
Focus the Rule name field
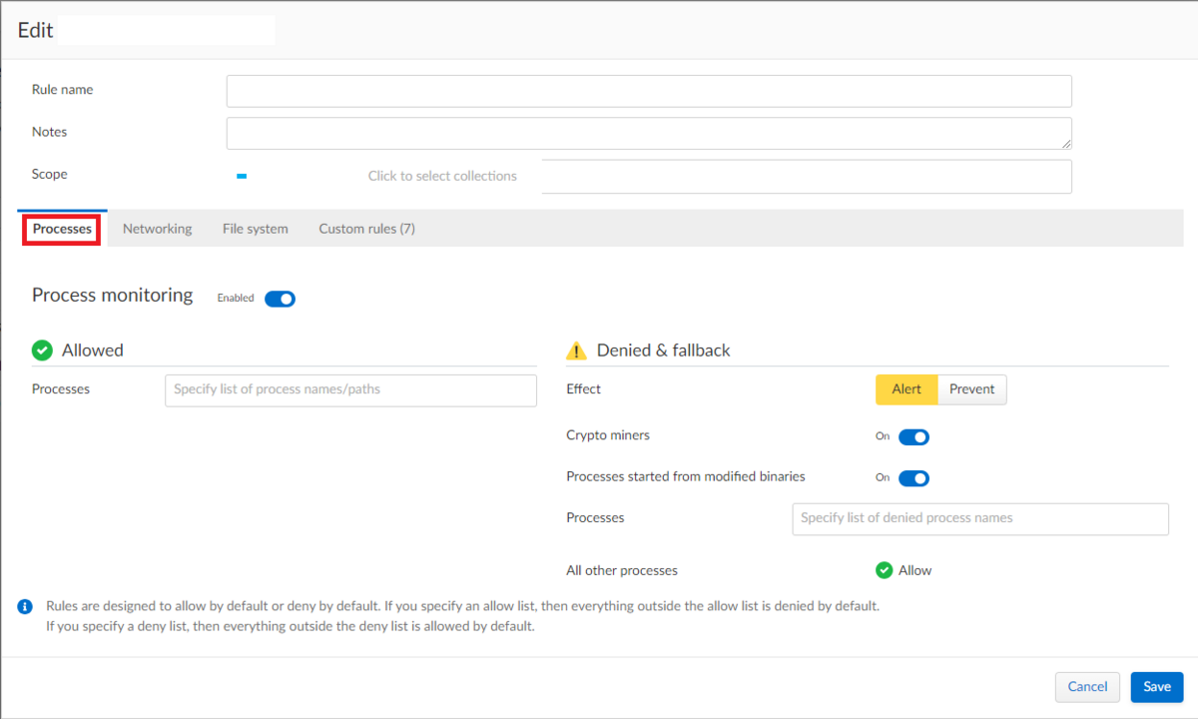649,91
